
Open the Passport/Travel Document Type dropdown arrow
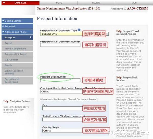pyautogui.click(x=107, y=34)
